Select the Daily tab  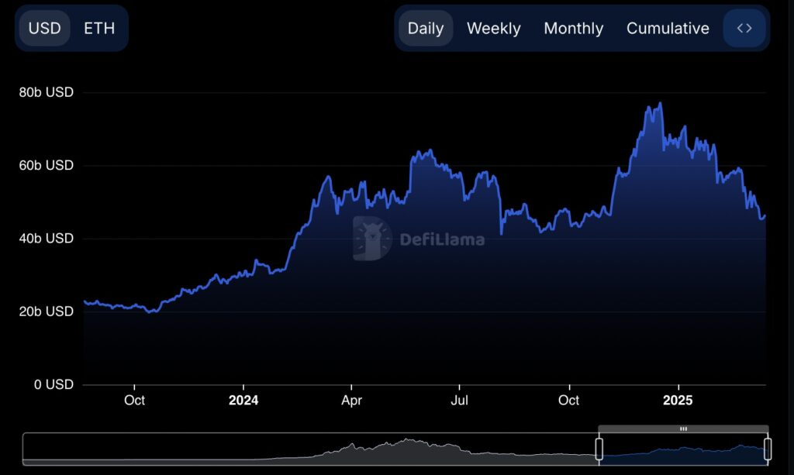click(425, 28)
